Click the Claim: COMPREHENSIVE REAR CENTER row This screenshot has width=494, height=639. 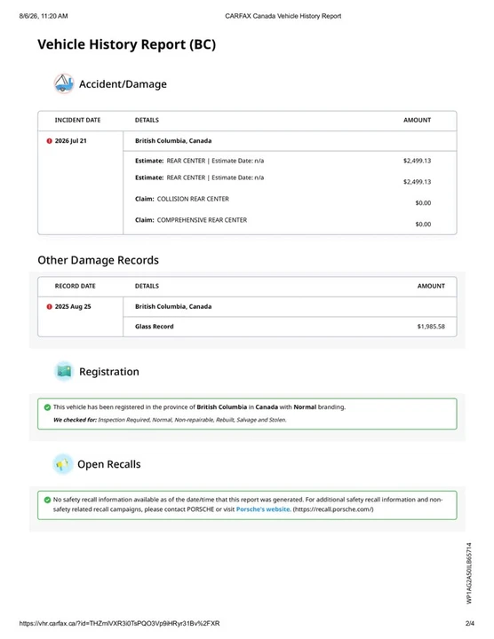[290, 222]
